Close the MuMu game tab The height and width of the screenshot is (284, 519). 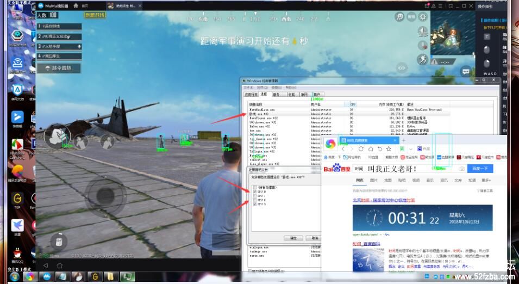[140, 6]
